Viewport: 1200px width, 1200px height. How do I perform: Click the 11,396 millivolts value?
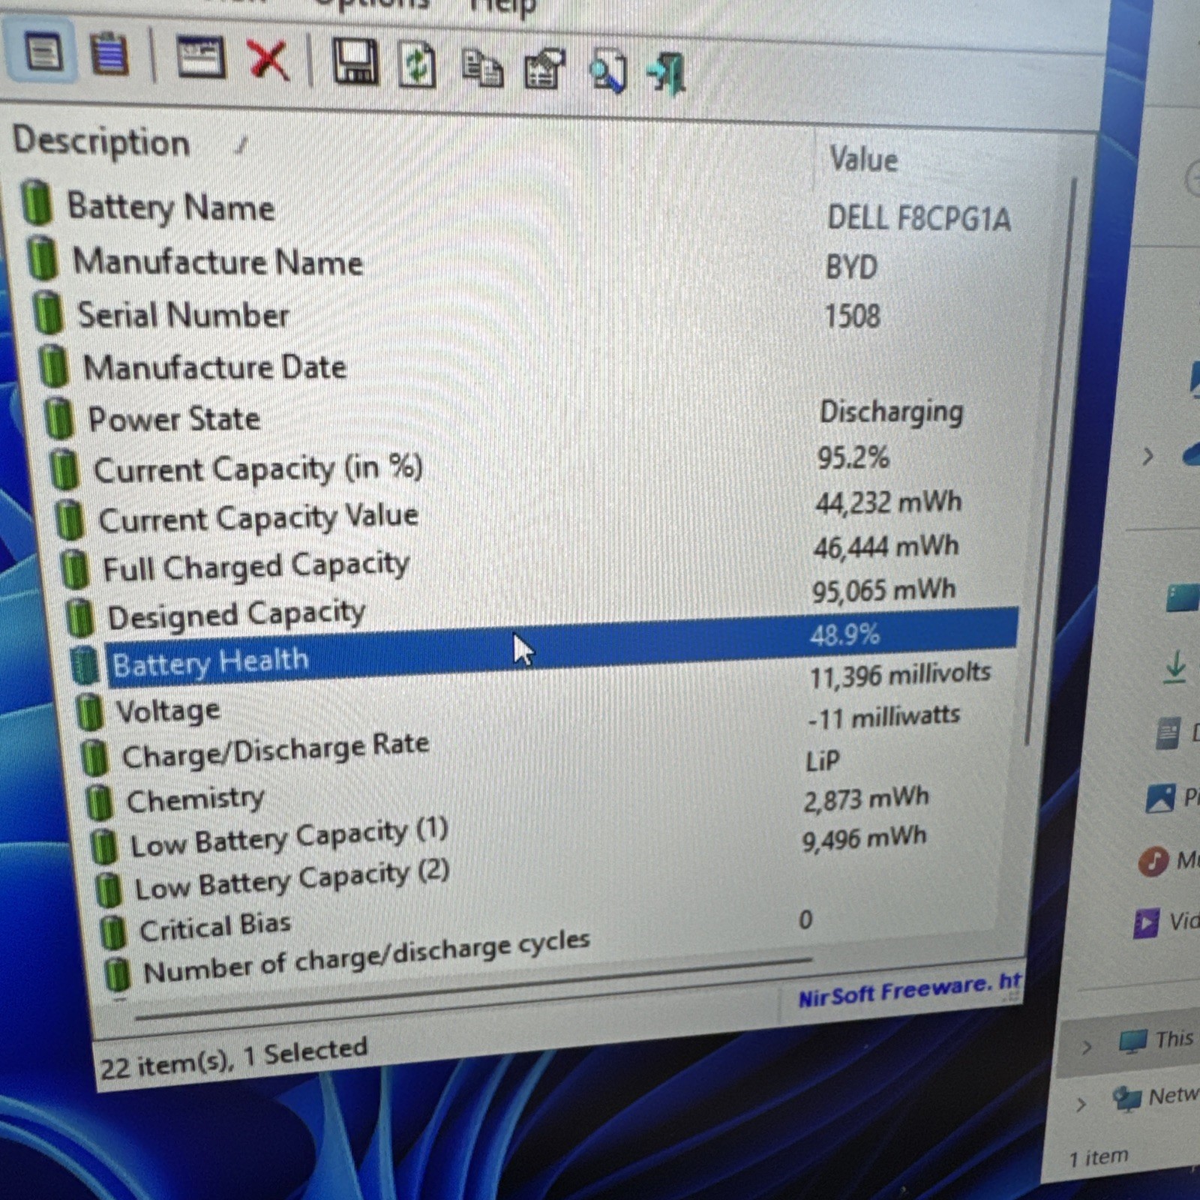(900, 676)
